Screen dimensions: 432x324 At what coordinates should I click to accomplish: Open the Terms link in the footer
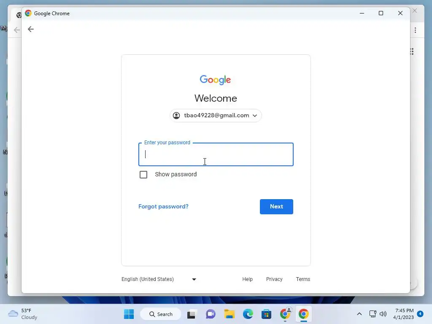click(x=303, y=279)
